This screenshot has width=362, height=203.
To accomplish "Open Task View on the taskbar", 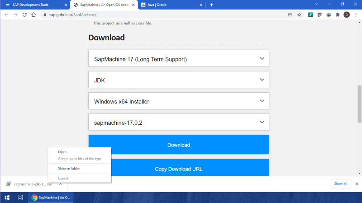I will [x=20, y=198].
